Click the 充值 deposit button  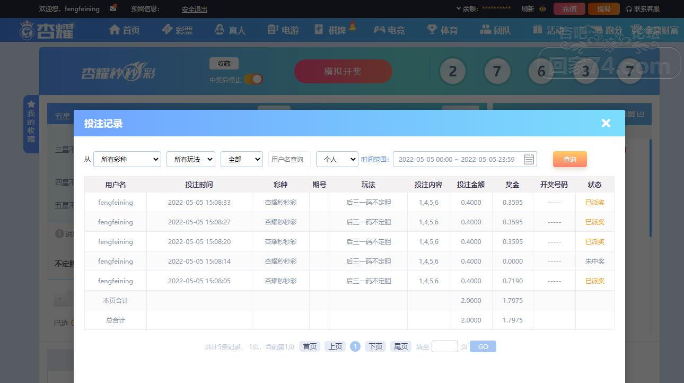point(569,9)
